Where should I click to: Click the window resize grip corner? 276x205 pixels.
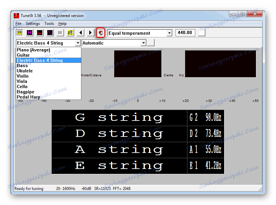(260, 189)
